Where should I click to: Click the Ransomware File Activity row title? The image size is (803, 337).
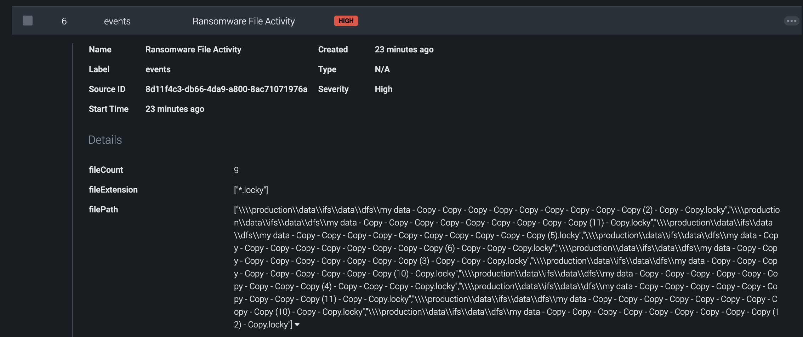point(244,21)
